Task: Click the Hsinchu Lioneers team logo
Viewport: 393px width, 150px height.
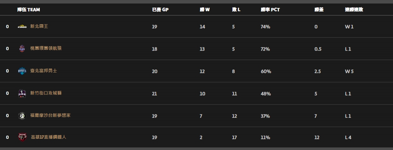Action: tap(22, 93)
